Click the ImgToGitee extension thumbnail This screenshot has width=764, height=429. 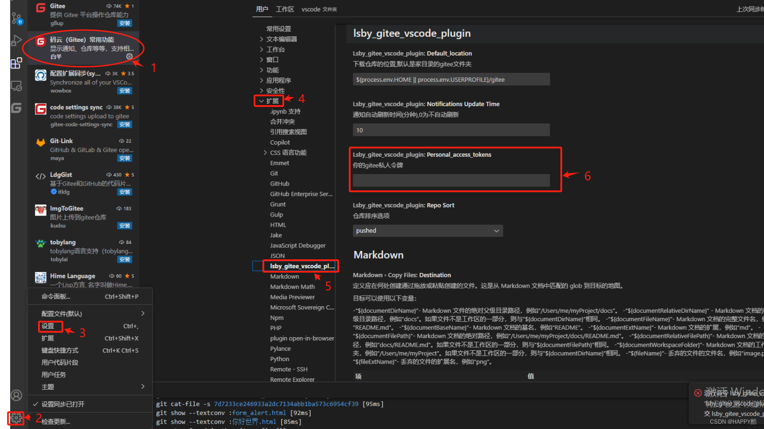40,210
